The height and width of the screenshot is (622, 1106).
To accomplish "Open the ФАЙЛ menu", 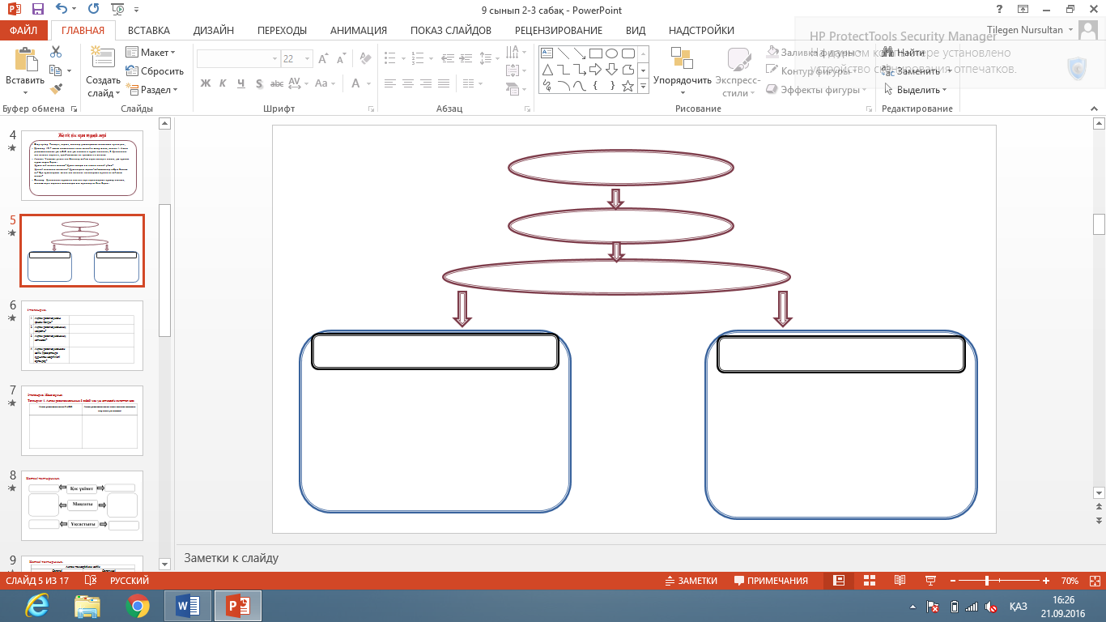I will tap(23, 31).
